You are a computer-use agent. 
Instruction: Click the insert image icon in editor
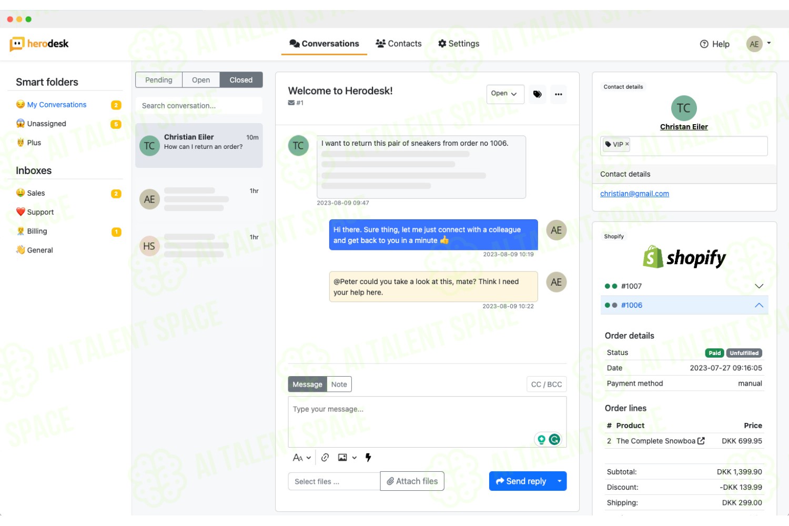342,458
